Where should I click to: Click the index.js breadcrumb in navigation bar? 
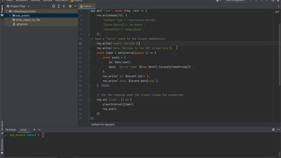pos(76,1)
